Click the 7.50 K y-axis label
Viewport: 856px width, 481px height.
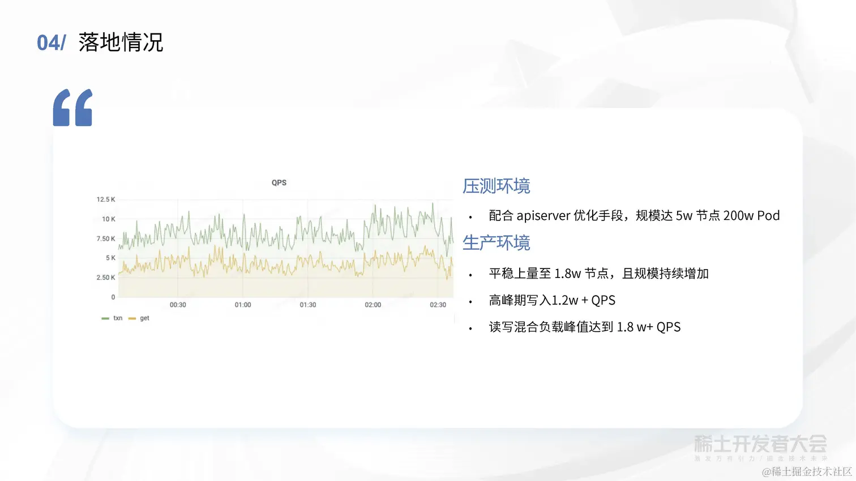[106, 239]
